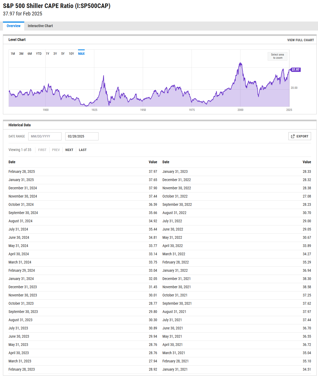Click January 31, 2021 date cell
This screenshot has height=377, width=318.
[175, 370]
